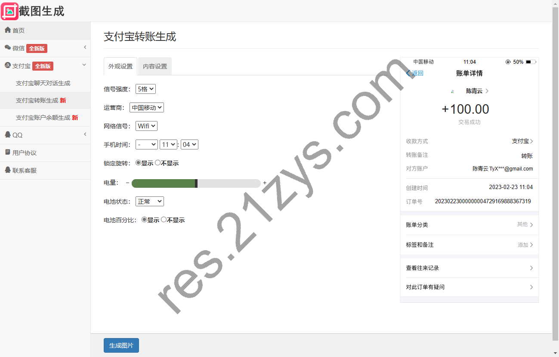Collapse the 支付宝 sidebar section arrow

pos(84,65)
